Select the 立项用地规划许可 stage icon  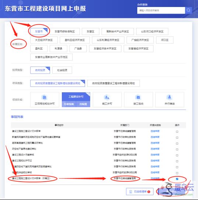(x=45, y=97)
